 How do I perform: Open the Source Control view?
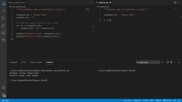[x=3, y=18]
